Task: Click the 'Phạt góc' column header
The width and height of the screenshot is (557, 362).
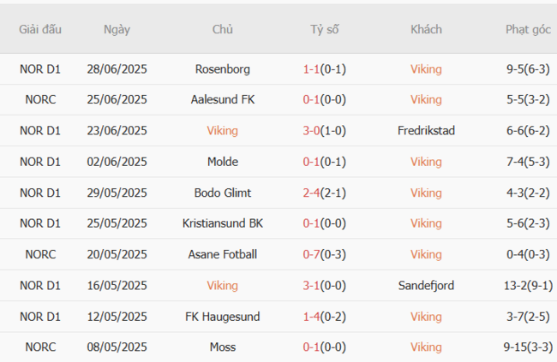Action: 528,29
